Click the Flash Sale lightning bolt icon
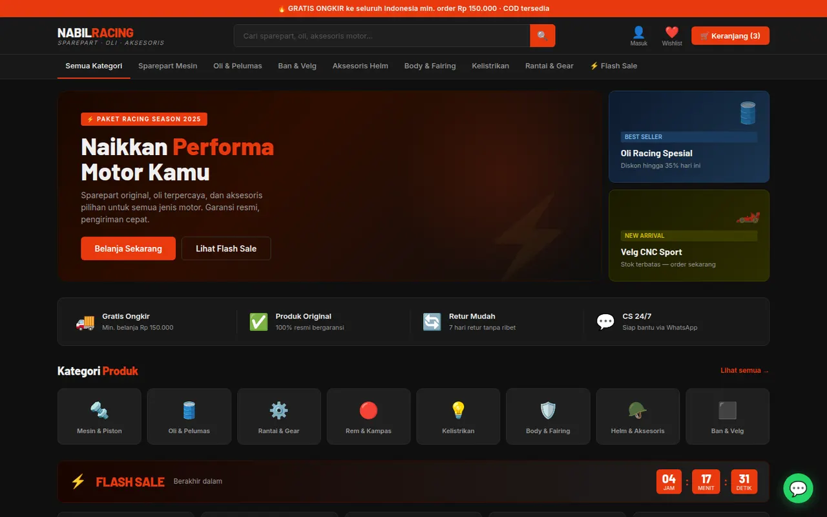827x517 pixels. pyautogui.click(x=78, y=481)
